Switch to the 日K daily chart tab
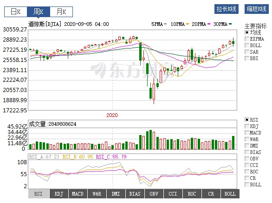This screenshot has width=272, height=203. [x=16, y=12]
